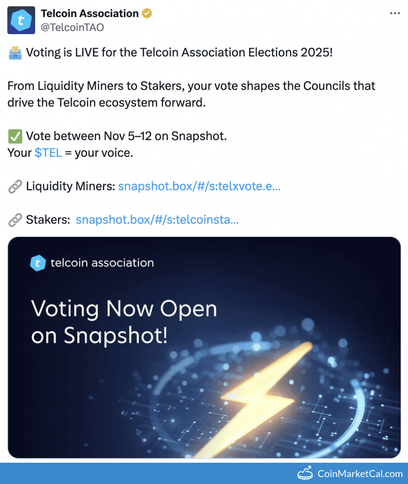Click the Telcoin logo inside the banner image
Image resolution: width=408 pixels, height=484 pixels.
pyautogui.click(x=38, y=263)
